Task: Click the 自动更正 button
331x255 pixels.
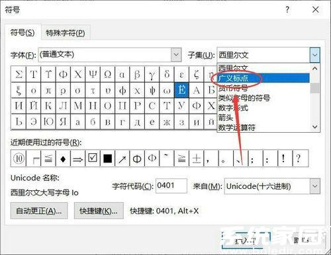Action: (39, 211)
